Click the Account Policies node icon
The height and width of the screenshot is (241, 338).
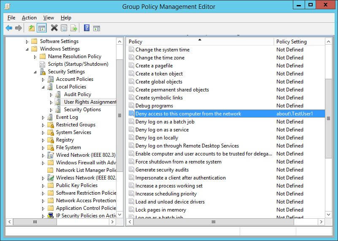point(51,79)
